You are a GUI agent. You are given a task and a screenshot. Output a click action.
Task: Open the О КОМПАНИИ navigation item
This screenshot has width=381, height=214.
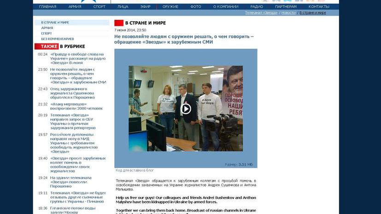point(226,7)
